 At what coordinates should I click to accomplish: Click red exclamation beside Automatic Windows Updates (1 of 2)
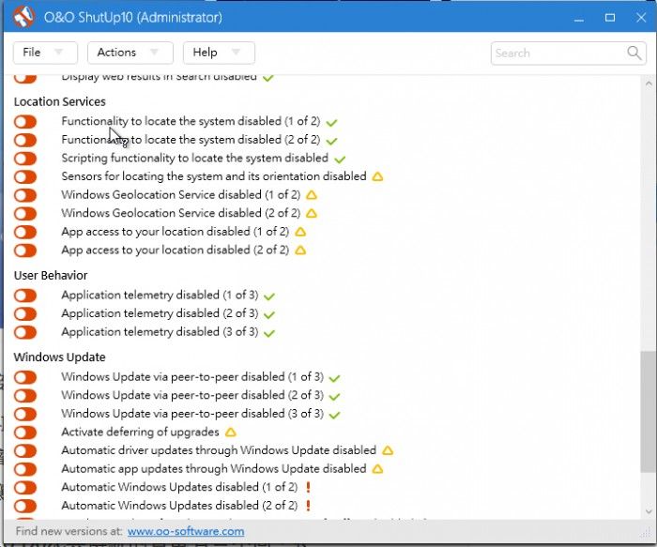point(308,487)
